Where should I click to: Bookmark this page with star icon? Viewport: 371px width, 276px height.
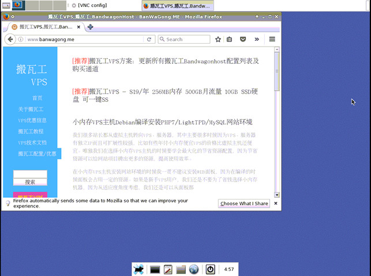[218, 39]
